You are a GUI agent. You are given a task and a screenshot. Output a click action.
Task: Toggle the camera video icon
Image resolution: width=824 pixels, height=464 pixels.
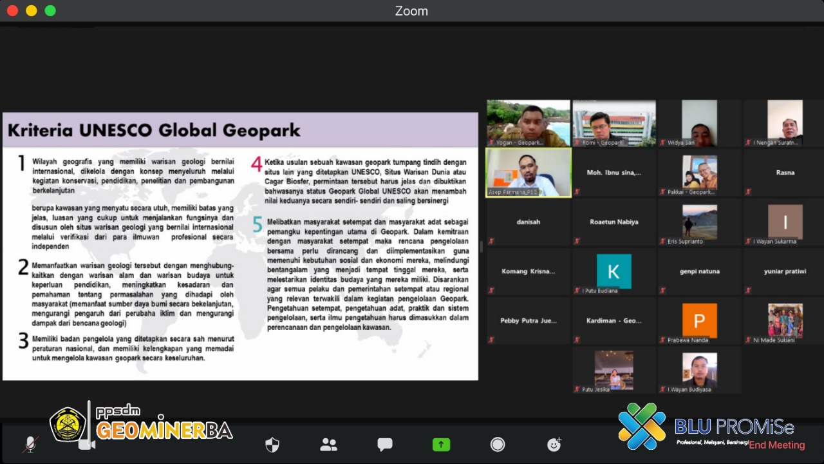(86, 444)
